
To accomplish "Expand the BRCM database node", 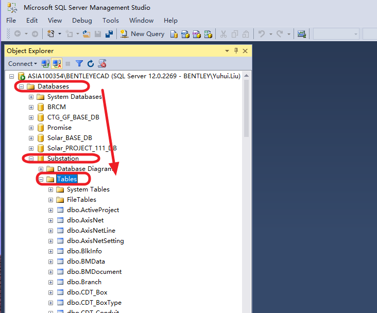I will 31,107.
